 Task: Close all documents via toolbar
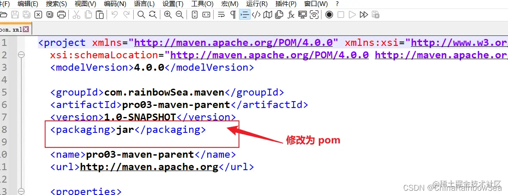point(49,15)
